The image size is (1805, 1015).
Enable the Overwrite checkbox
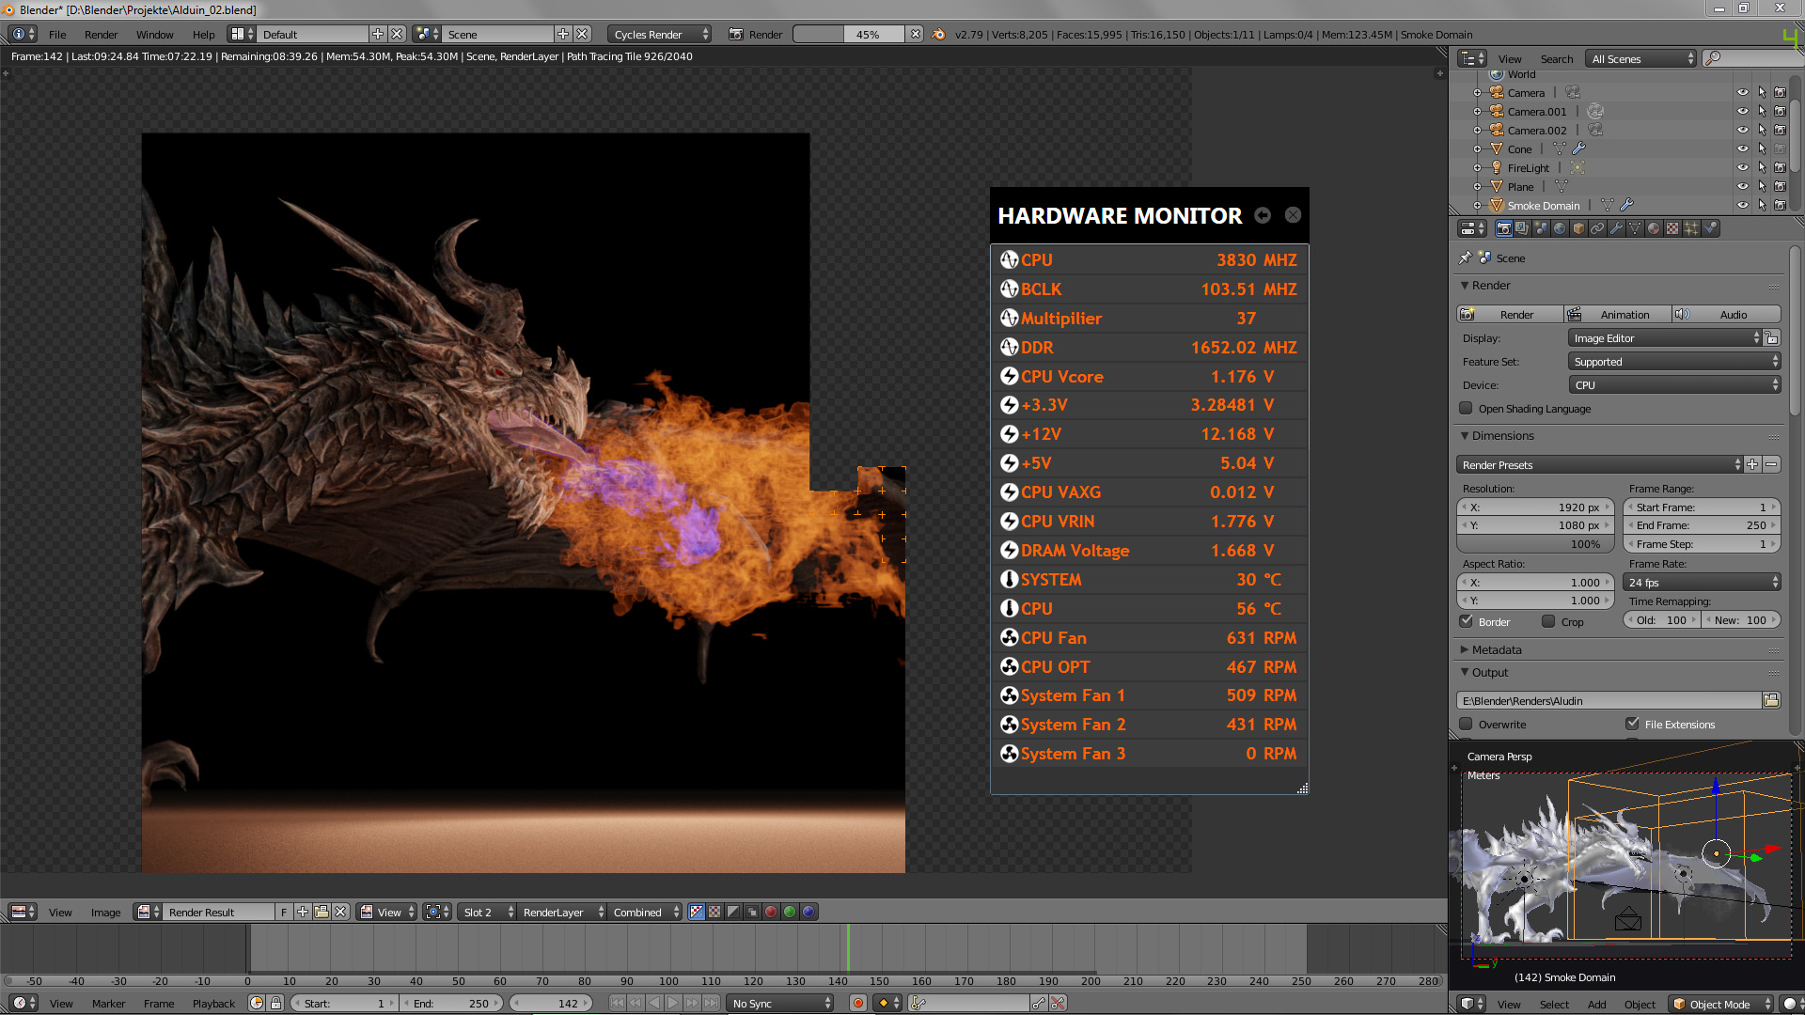pyautogui.click(x=1466, y=724)
